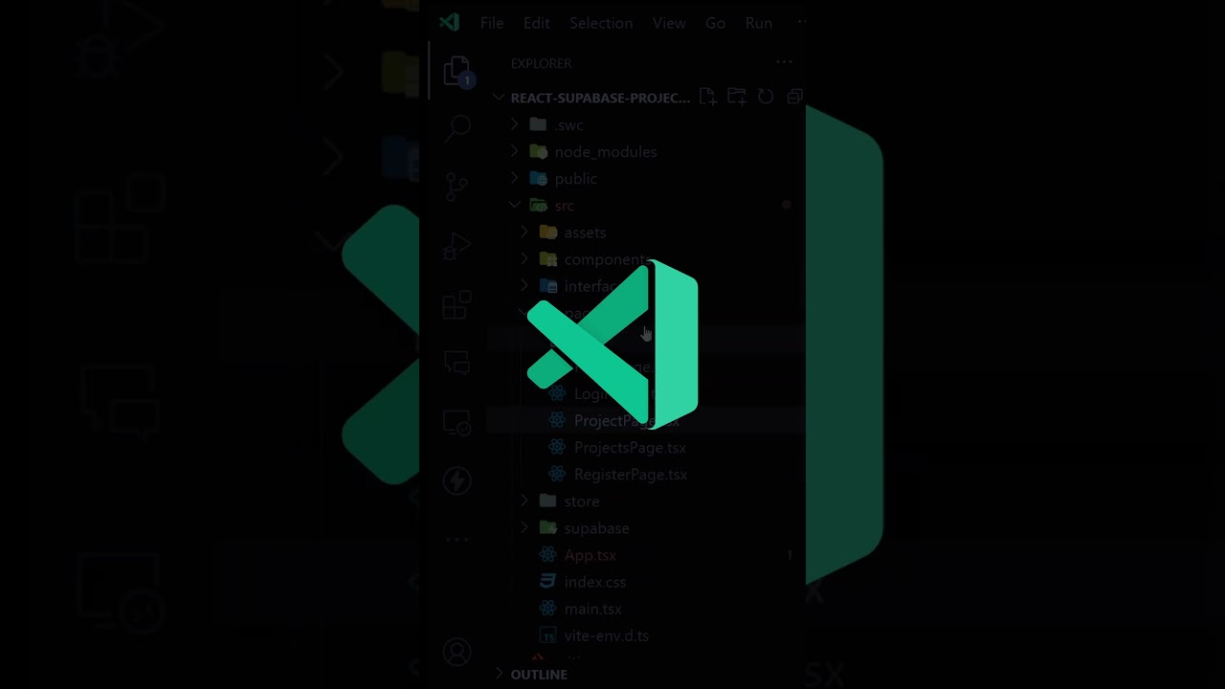The width and height of the screenshot is (1225, 689).
Task: Open the View menu
Action: 669,23
